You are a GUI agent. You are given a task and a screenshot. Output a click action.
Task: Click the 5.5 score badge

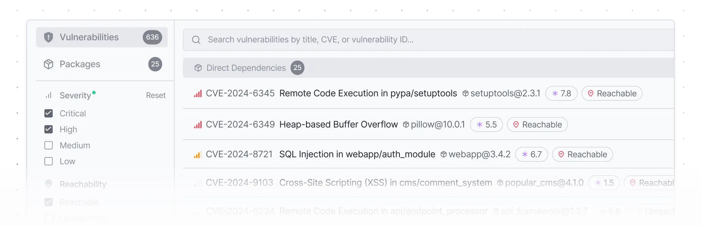487,125
